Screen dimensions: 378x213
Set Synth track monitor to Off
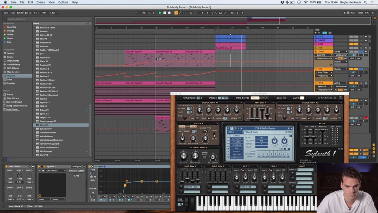pos(346,58)
